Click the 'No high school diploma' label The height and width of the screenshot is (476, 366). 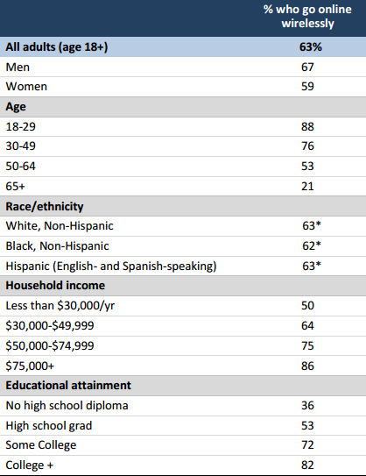67,406
